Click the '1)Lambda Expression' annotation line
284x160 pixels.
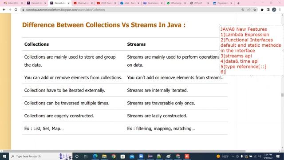(245, 35)
